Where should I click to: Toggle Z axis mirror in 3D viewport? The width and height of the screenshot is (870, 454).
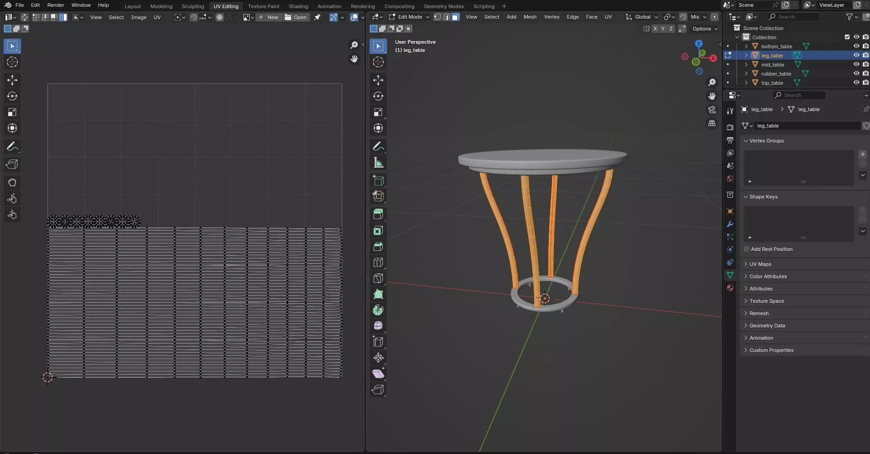tap(671, 29)
